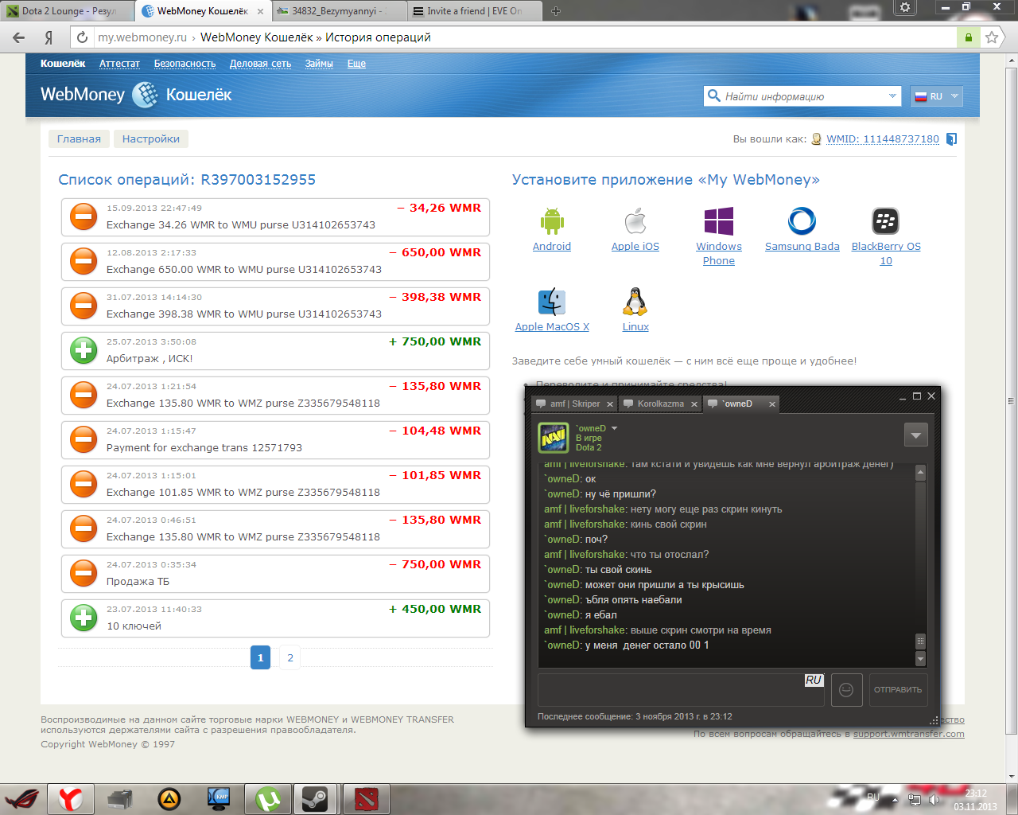Screen dimensions: 1018x815
Task: Click the ОТПРАВИТЬ send button
Action: [898, 690]
